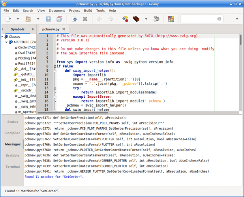
Task: Navigate forward one location
Action: [111, 19]
